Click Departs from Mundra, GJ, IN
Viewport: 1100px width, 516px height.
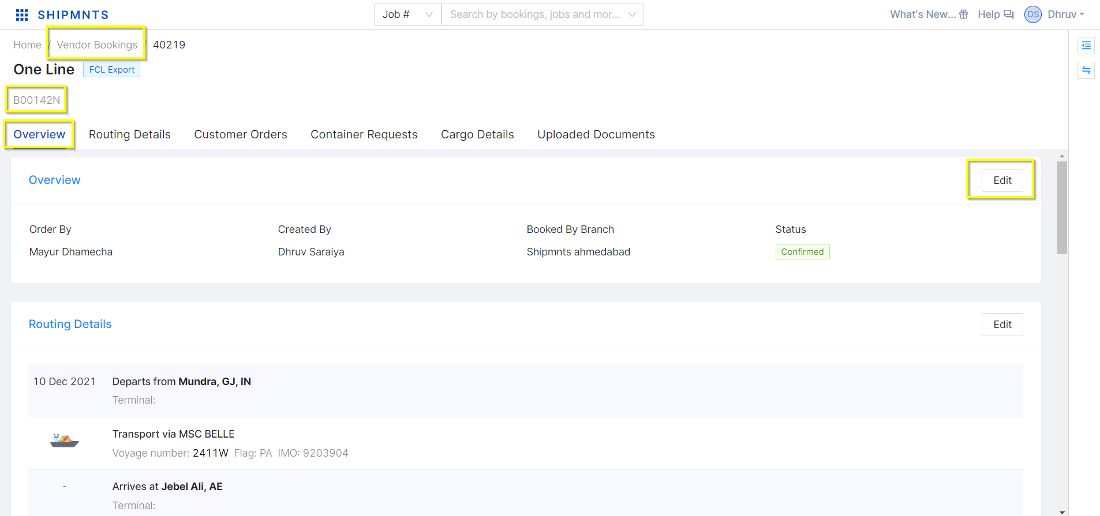point(182,382)
